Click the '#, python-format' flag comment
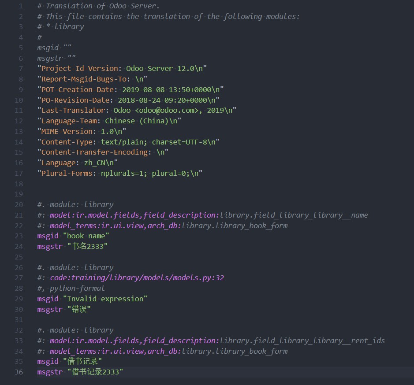Screen dimensions: 414x385 point(71,289)
